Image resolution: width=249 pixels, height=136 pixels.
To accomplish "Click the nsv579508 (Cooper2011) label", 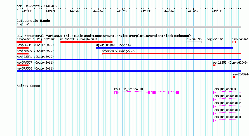I will point(35,68).
